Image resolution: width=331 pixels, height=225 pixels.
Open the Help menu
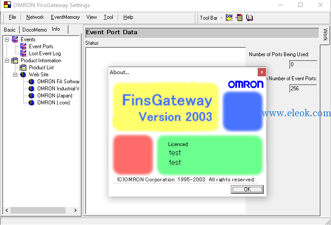point(128,17)
